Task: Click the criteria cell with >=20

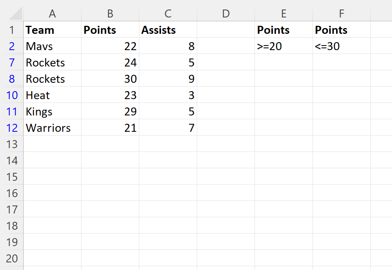Action: pyautogui.click(x=284, y=46)
